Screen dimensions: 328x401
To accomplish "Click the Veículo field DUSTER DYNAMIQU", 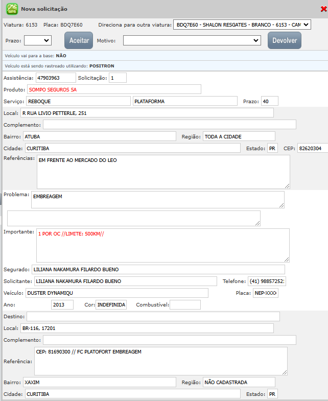I will coord(116,293).
